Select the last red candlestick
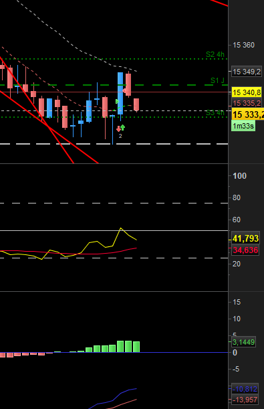 136,104
